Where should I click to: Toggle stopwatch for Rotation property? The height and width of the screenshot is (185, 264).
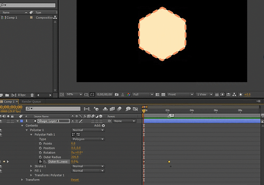point(40,153)
